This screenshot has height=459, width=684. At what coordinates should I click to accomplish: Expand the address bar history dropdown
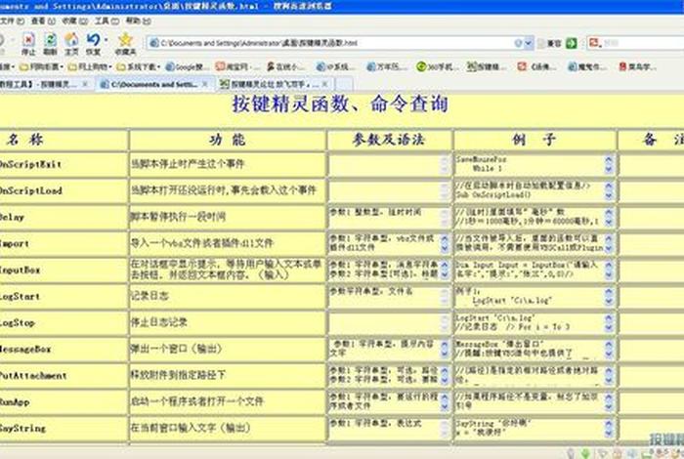529,43
